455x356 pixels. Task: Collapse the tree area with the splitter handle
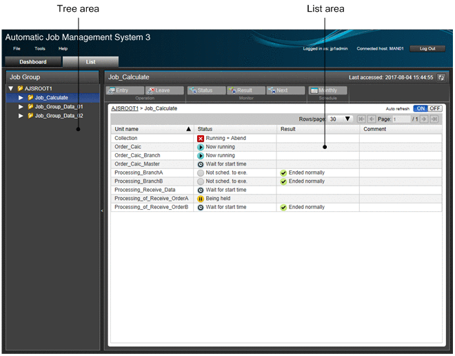[102, 210]
